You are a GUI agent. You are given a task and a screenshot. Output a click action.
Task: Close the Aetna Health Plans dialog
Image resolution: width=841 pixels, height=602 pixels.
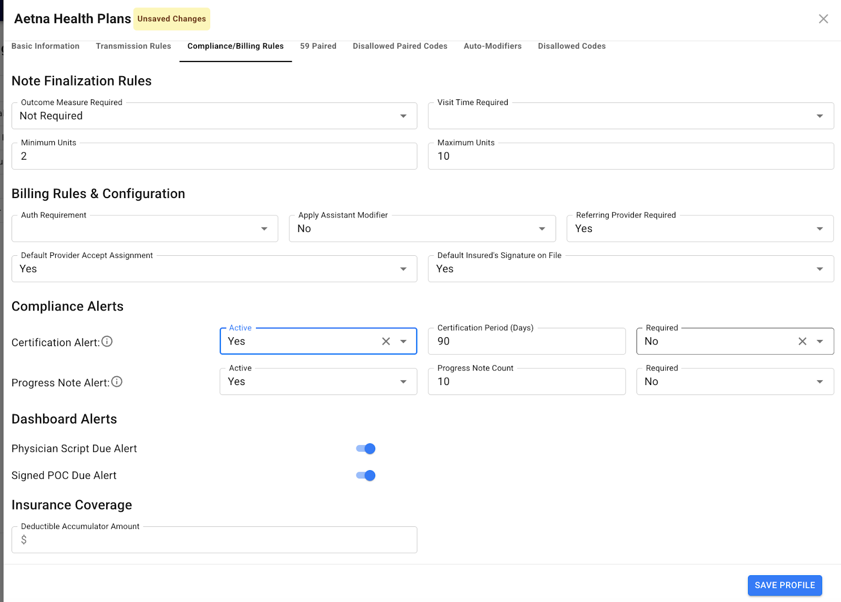[x=823, y=19]
